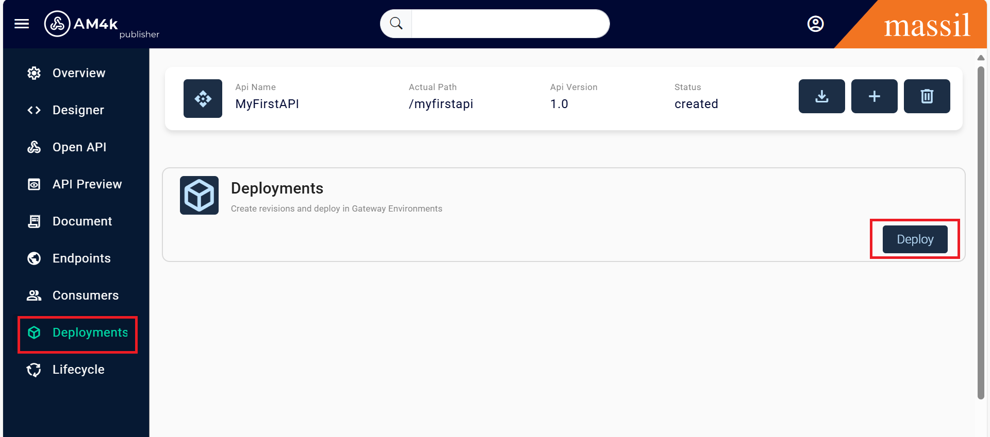Navigate to Document section
990x437 pixels.
82,221
